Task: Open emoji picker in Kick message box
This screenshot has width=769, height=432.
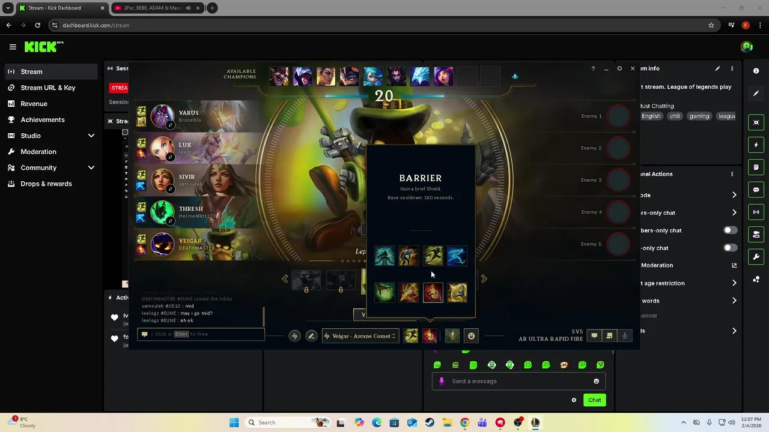Action: coord(596,381)
